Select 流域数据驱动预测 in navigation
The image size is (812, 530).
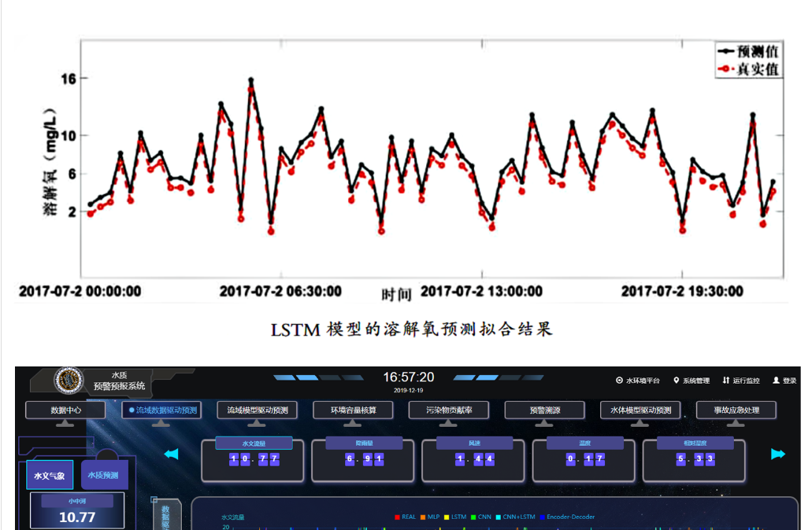click(162, 410)
